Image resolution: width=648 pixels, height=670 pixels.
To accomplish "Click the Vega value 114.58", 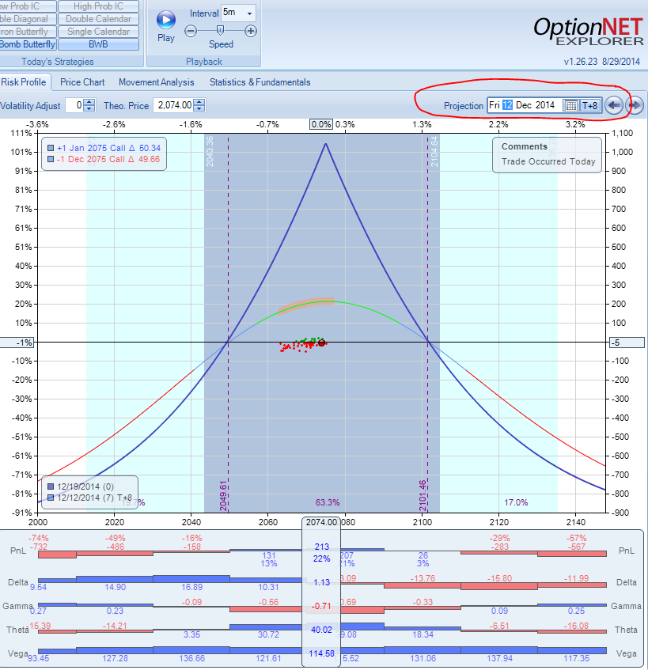I will pos(321,653).
